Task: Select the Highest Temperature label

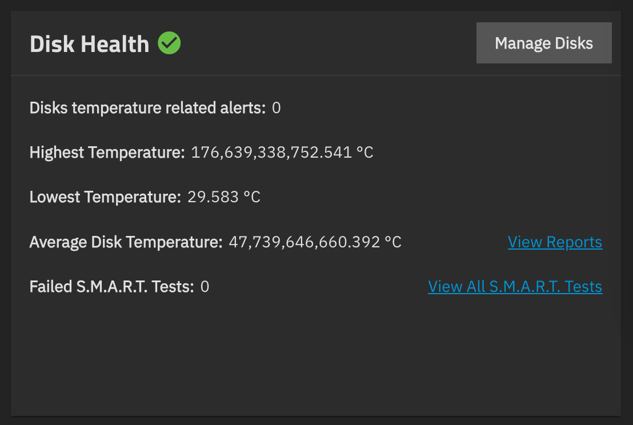Action: tap(107, 153)
